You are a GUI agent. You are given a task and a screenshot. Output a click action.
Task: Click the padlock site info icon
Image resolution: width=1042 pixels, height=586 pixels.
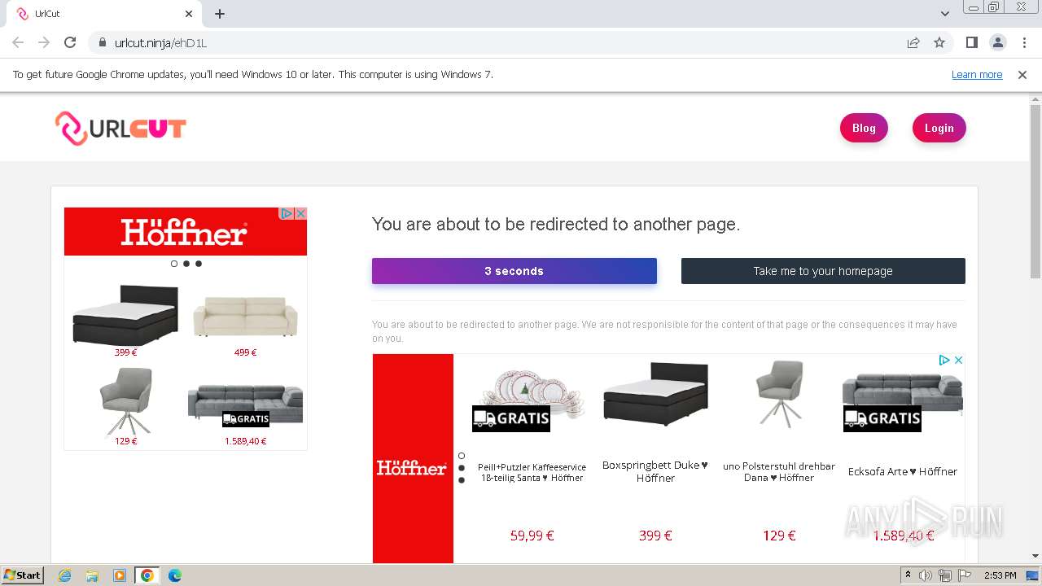[102, 43]
